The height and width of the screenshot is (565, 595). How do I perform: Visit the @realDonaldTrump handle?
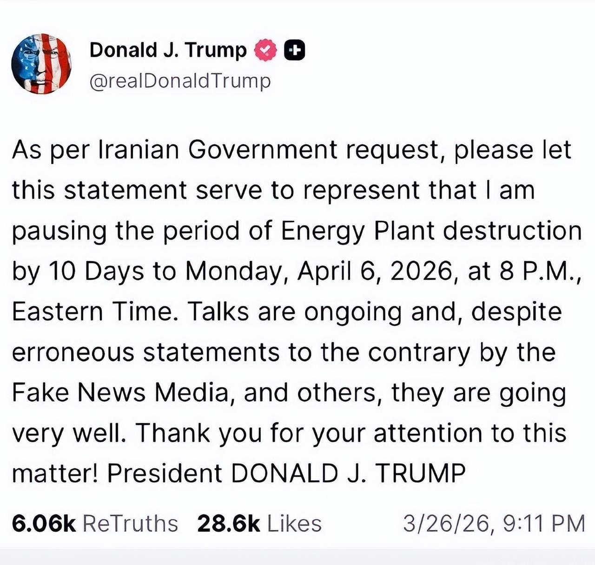179,81
